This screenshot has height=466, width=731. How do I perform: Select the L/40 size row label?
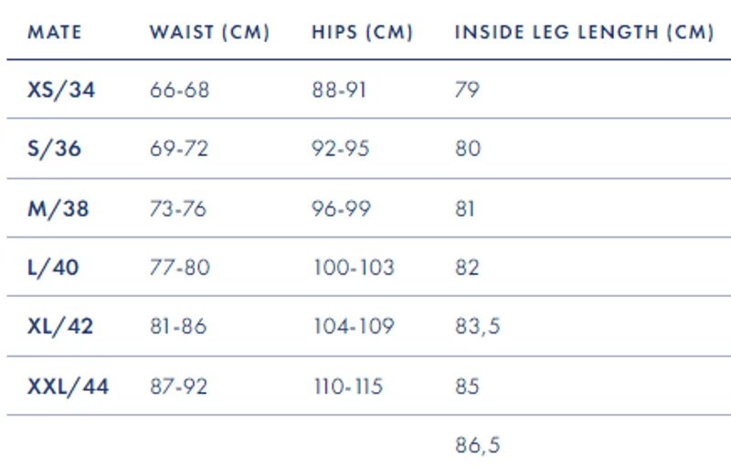tap(54, 268)
